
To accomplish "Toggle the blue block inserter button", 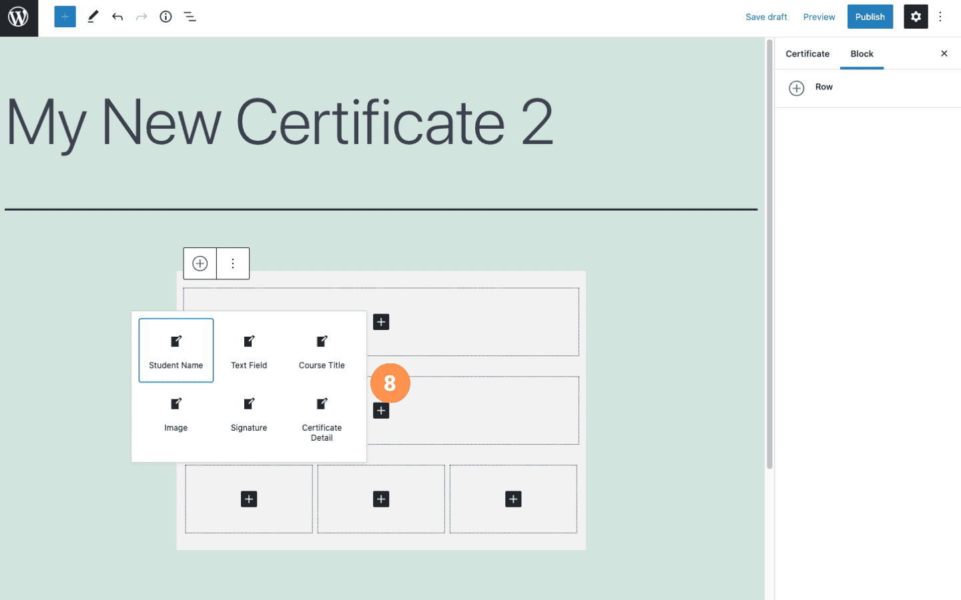I will (x=65, y=17).
